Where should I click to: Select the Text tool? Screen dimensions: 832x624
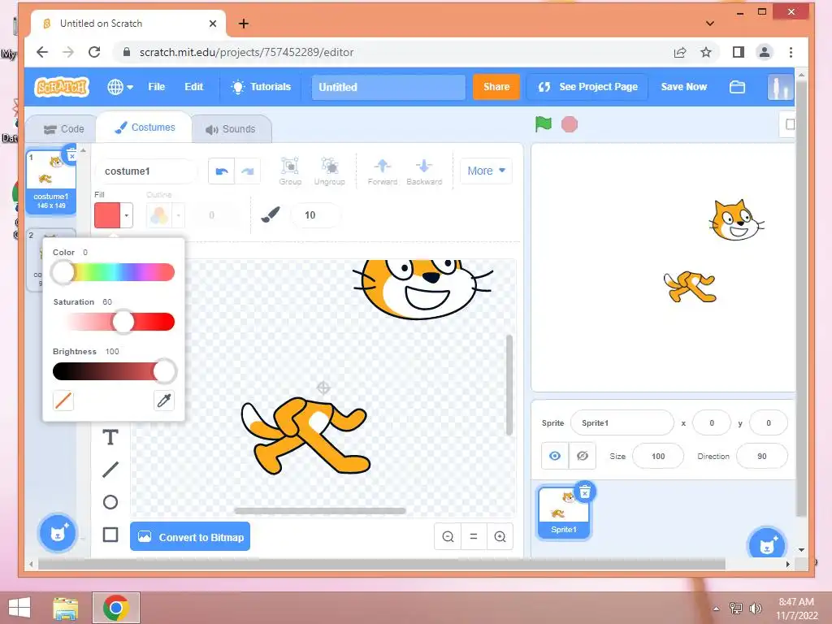tap(110, 437)
